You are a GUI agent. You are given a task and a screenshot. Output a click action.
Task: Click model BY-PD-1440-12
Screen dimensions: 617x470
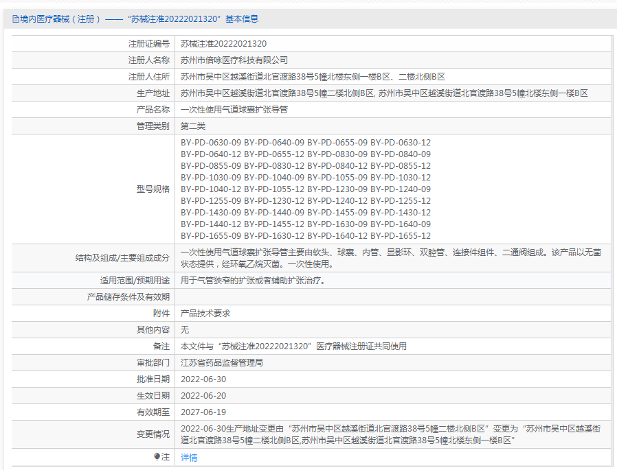[211, 224]
